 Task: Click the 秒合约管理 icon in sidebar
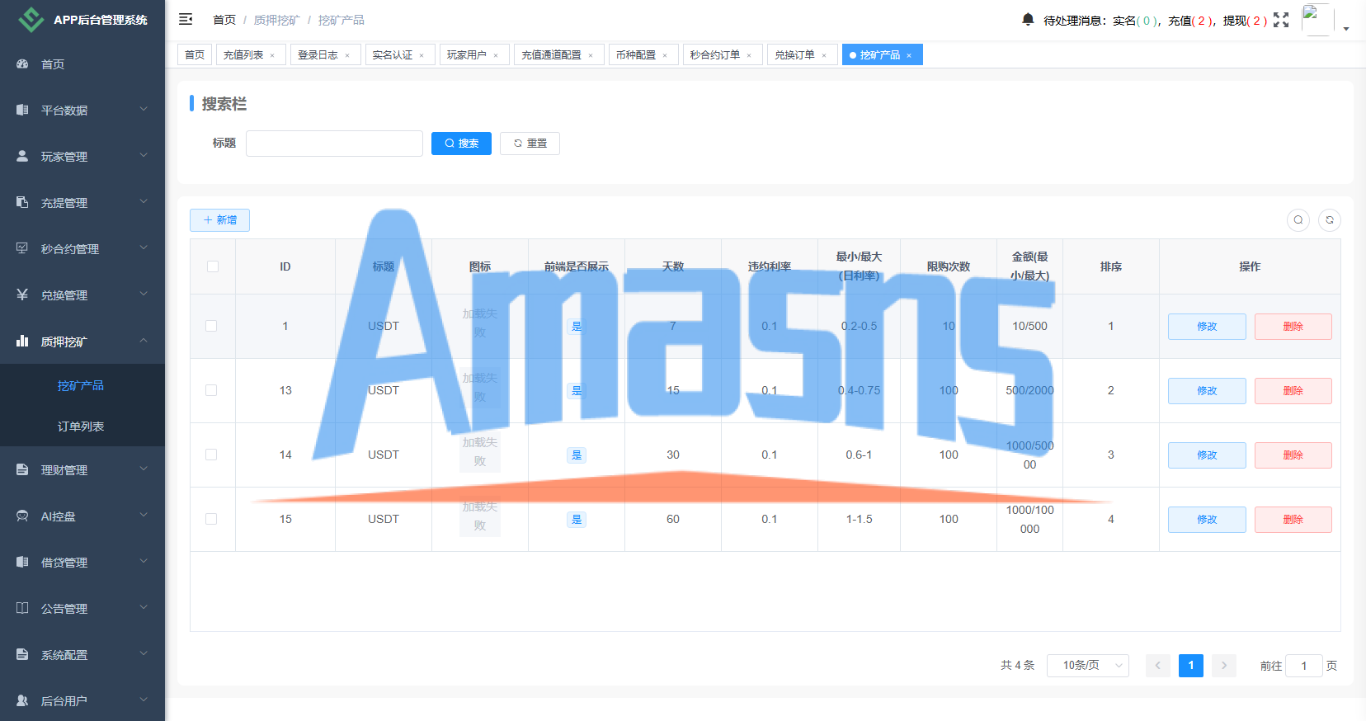tap(22, 248)
